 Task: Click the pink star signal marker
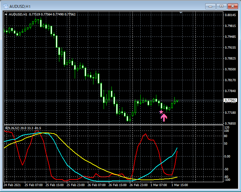[x=161, y=112]
